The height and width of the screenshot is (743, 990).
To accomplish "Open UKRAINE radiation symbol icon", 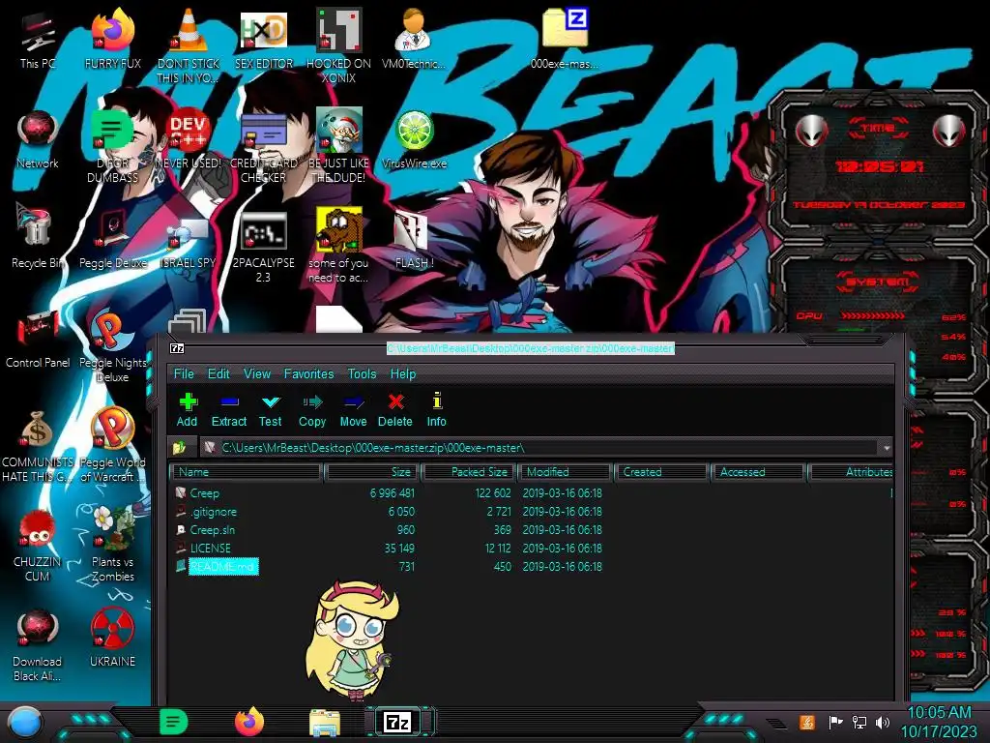I will (112, 629).
